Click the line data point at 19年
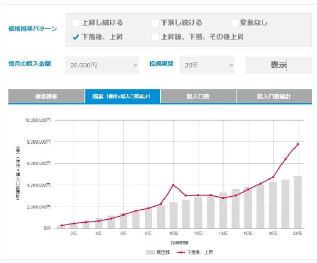317x263 pixels. [x=285, y=159]
